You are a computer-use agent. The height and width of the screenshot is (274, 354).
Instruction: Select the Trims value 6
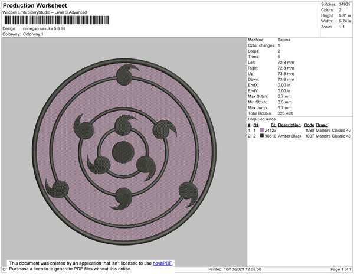pos(279,57)
